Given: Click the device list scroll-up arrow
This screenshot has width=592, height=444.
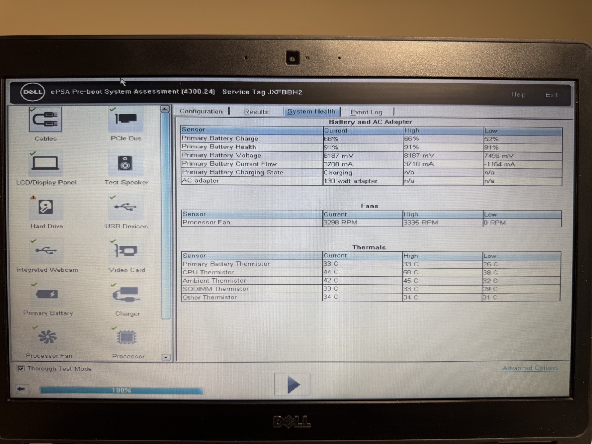Looking at the screenshot, I should [165, 109].
